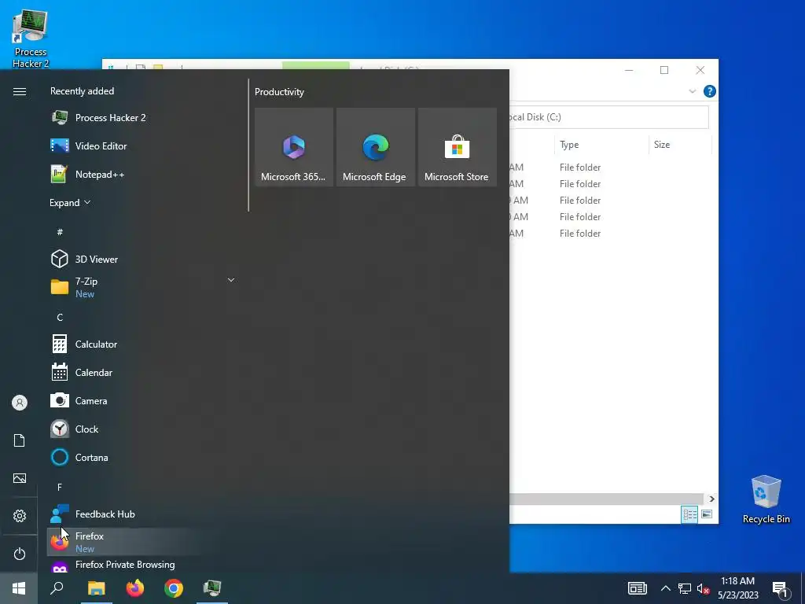Expand the File Explorer ribbon chevron
The width and height of the screenshot is (805, 604).
tap(692, 91)
